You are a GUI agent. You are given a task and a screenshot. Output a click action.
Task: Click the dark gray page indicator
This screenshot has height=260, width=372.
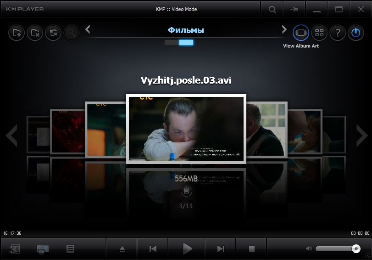point(172,43)
